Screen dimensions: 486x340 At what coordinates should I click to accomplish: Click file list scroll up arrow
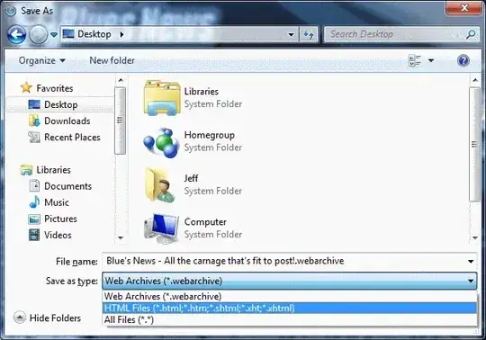click(x=475, y=81)
